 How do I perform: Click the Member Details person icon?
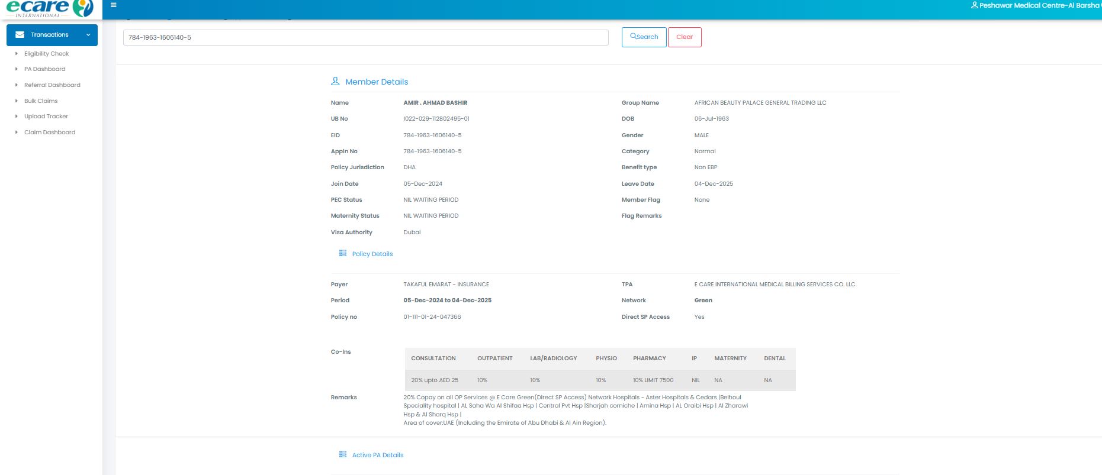click(x=335, y=81)
